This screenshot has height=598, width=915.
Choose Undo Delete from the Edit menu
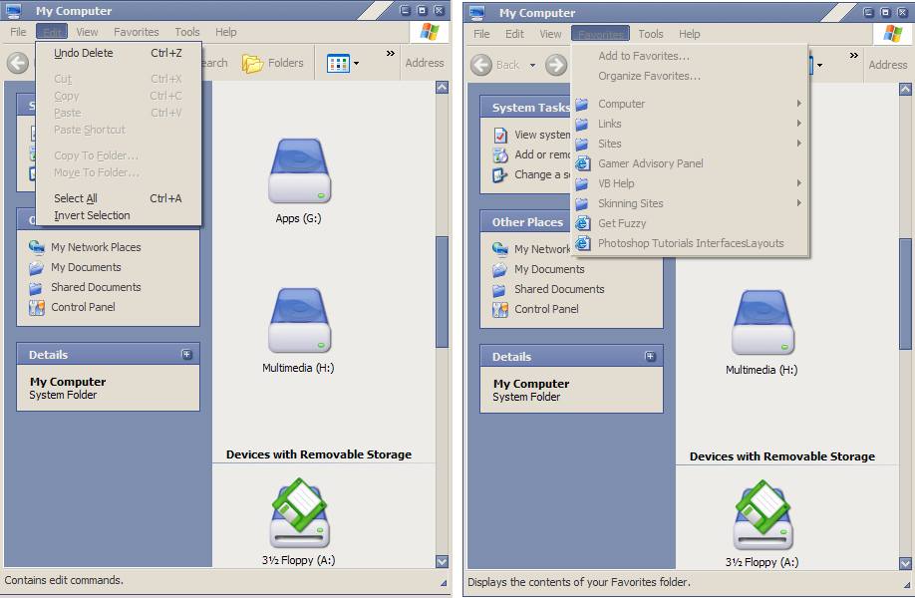tap(119, 53)
